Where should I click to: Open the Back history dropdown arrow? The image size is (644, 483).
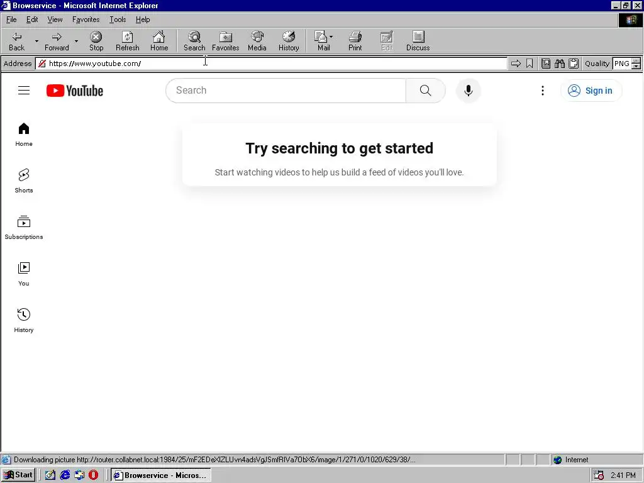(36, 41)
